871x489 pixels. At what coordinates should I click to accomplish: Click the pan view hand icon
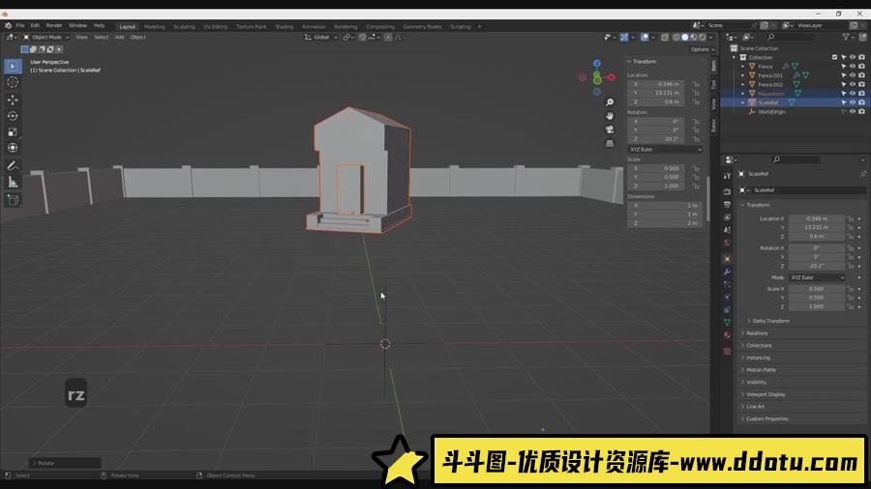[x=610, y=116]
